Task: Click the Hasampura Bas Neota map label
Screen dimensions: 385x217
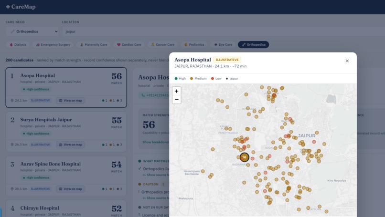Action: 192,173
